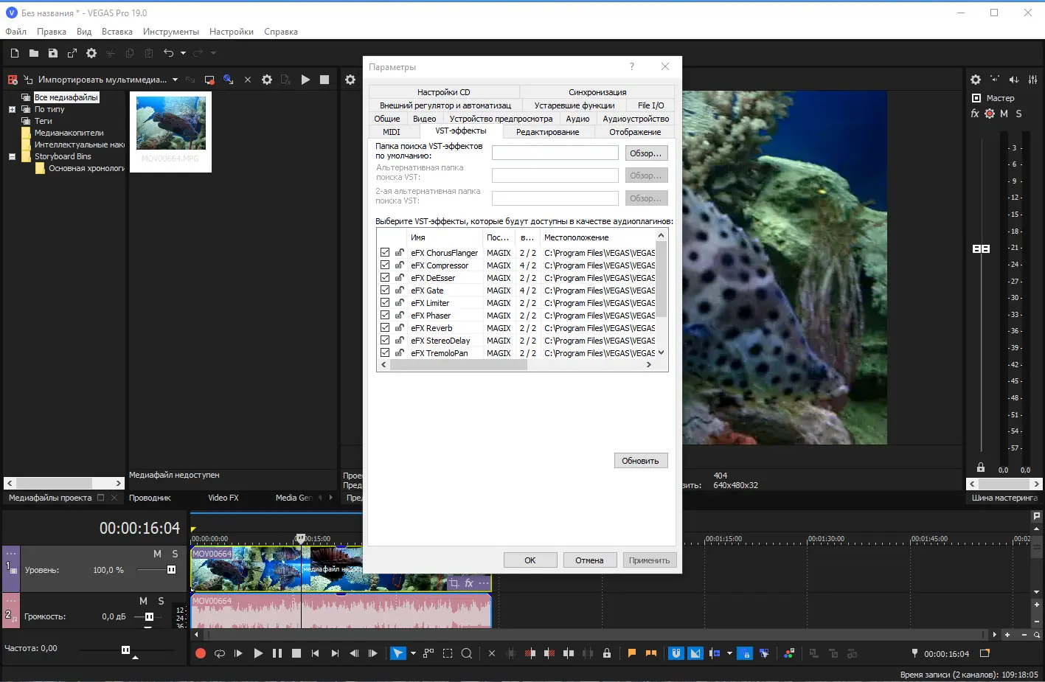This screenshot has height=682, width=1045.
Task: Toggle loop playback in the transport bar
Action: click(220, 653)
